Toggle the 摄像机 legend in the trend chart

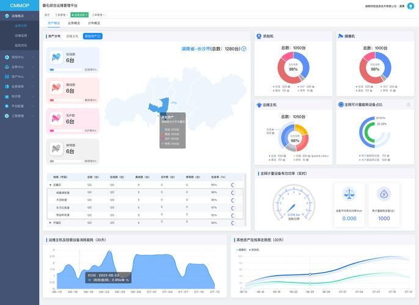click(x=241, y=249)
